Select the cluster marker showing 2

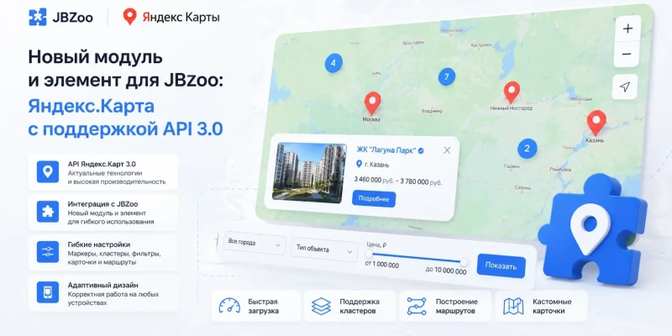tap(528, 149)
